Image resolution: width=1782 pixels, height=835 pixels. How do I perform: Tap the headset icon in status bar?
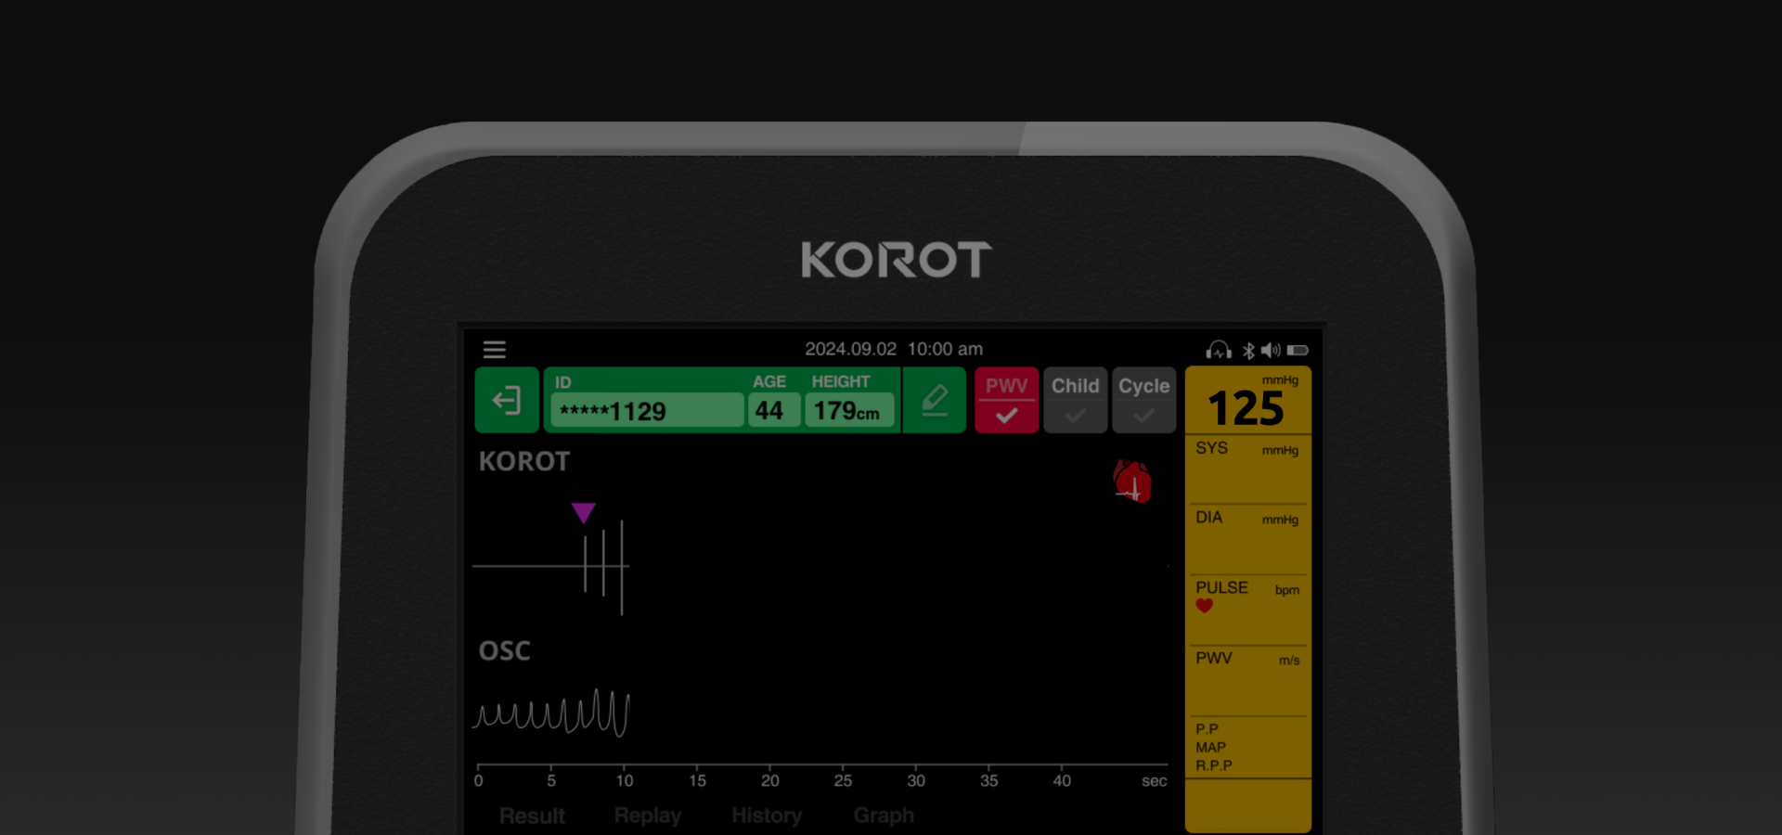[x=1219, y=350]
